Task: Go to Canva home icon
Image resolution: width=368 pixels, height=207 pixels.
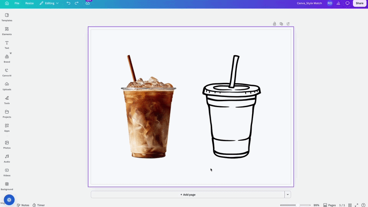Action: coord(7,3)
